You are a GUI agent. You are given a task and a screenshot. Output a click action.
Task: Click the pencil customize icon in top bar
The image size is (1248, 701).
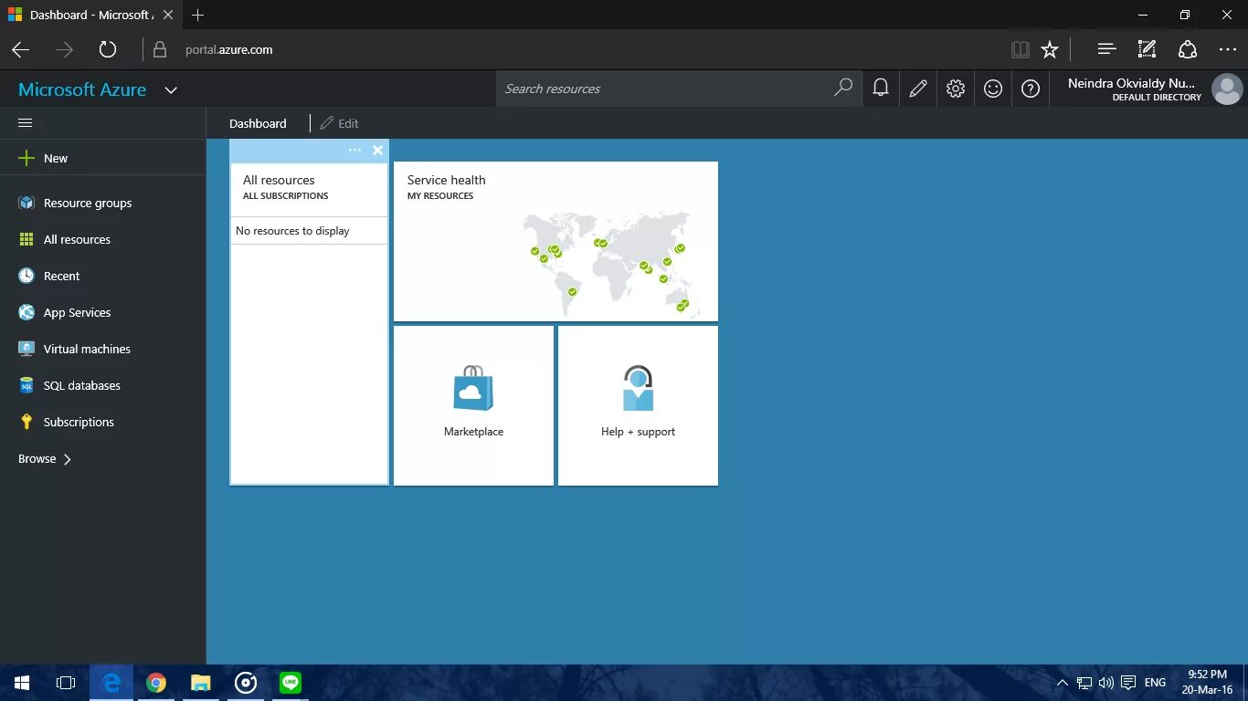point(918,89)
